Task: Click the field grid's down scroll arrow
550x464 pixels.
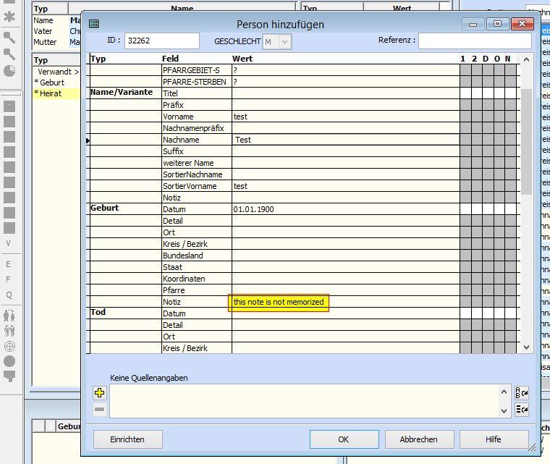Action: (526, 347)
